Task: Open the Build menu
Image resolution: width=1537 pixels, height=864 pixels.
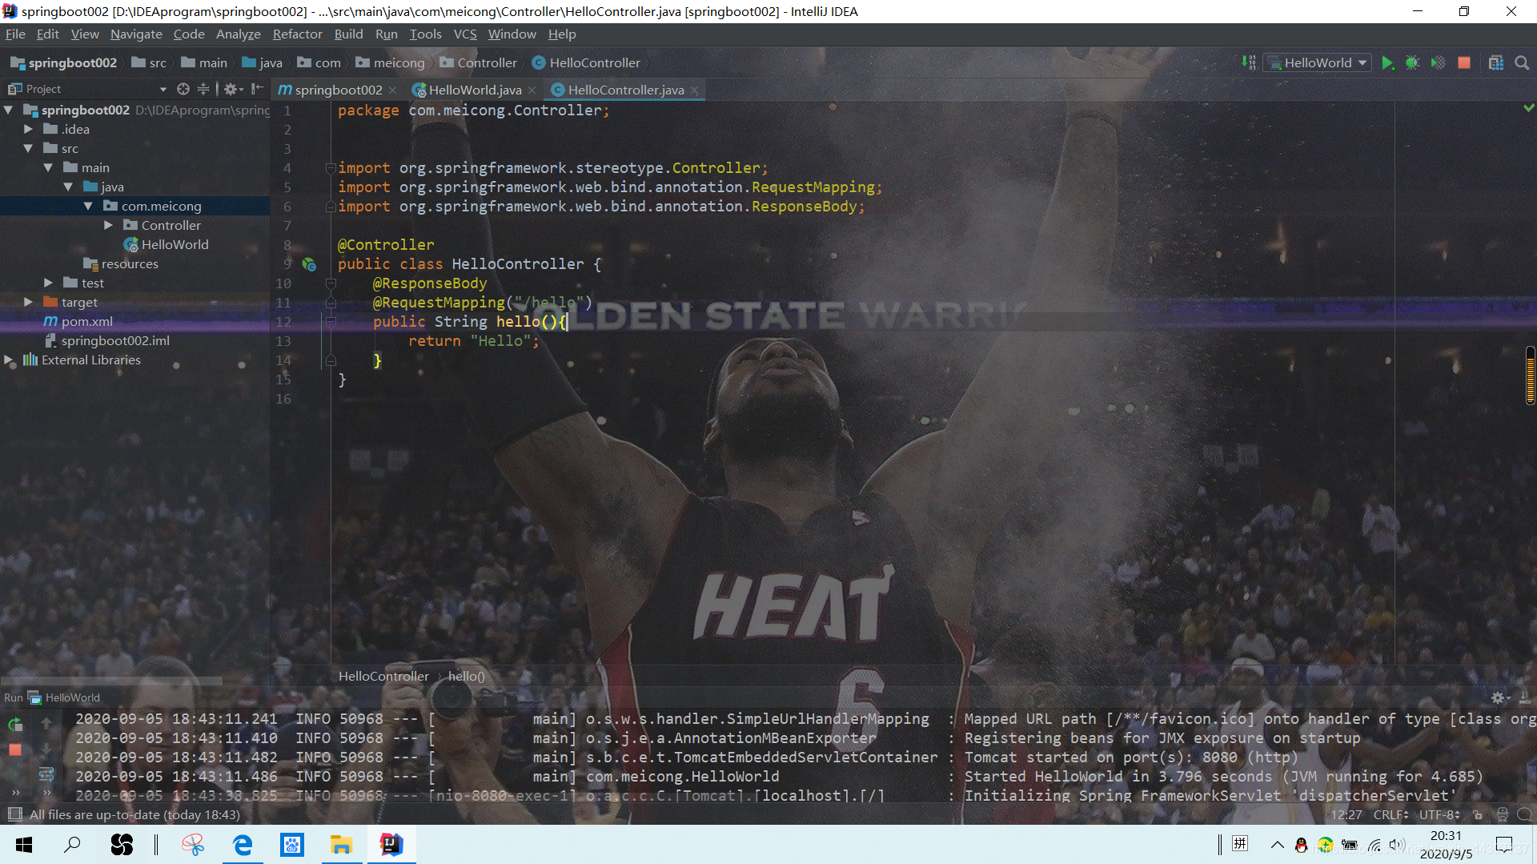Action: pyautogui.click(x=348, y=34)
